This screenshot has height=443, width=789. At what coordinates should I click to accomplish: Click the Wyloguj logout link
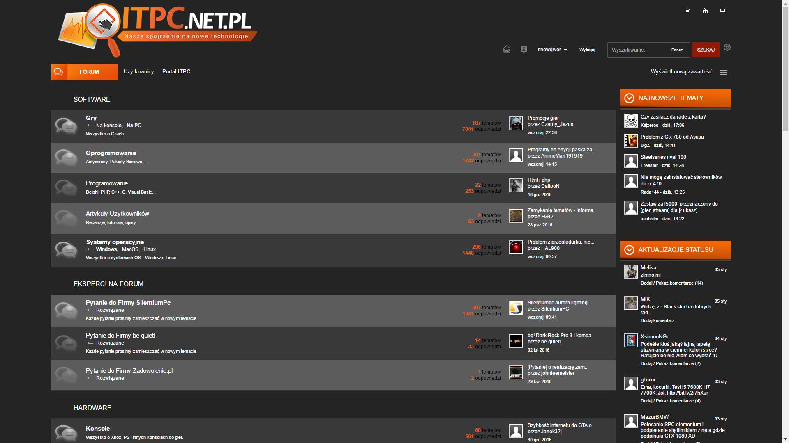[587, 50]
